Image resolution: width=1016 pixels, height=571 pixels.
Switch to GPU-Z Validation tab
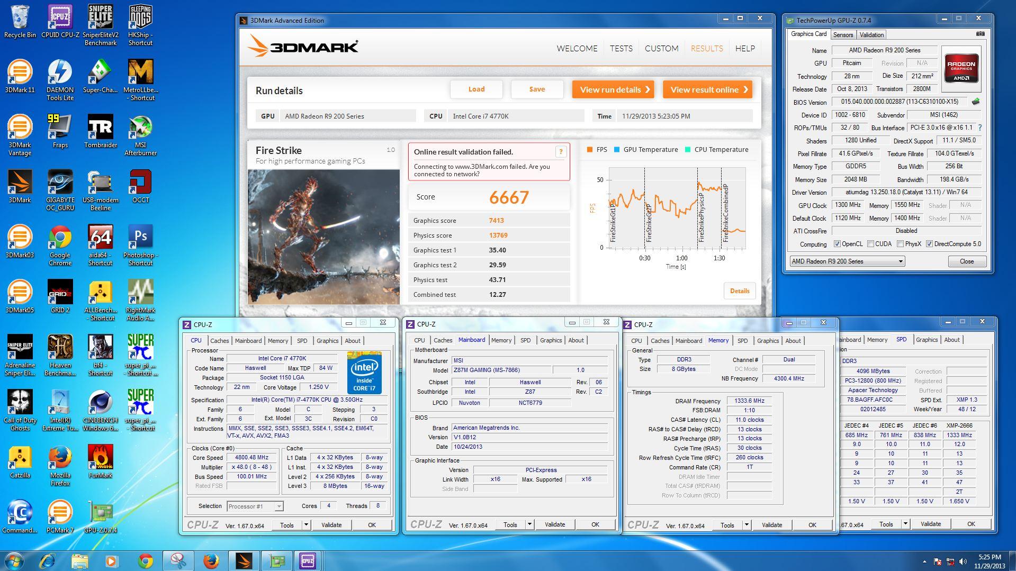(871, 35)
